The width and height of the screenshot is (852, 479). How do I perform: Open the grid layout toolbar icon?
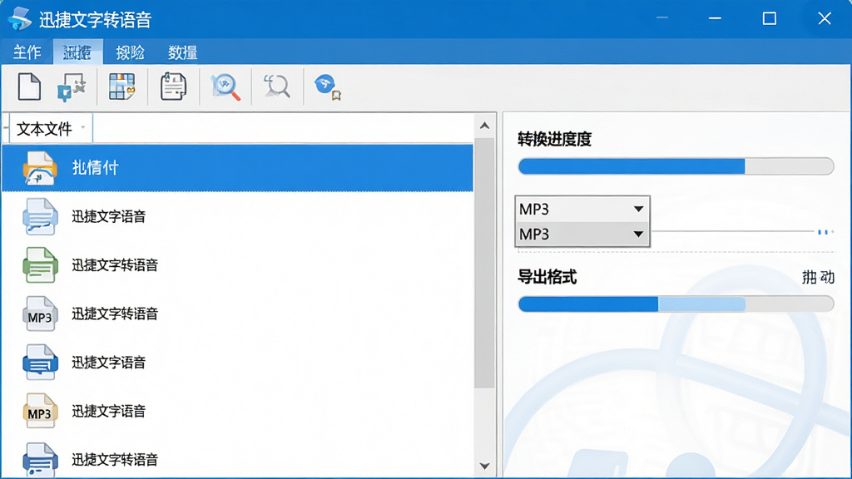click(122, 86)
